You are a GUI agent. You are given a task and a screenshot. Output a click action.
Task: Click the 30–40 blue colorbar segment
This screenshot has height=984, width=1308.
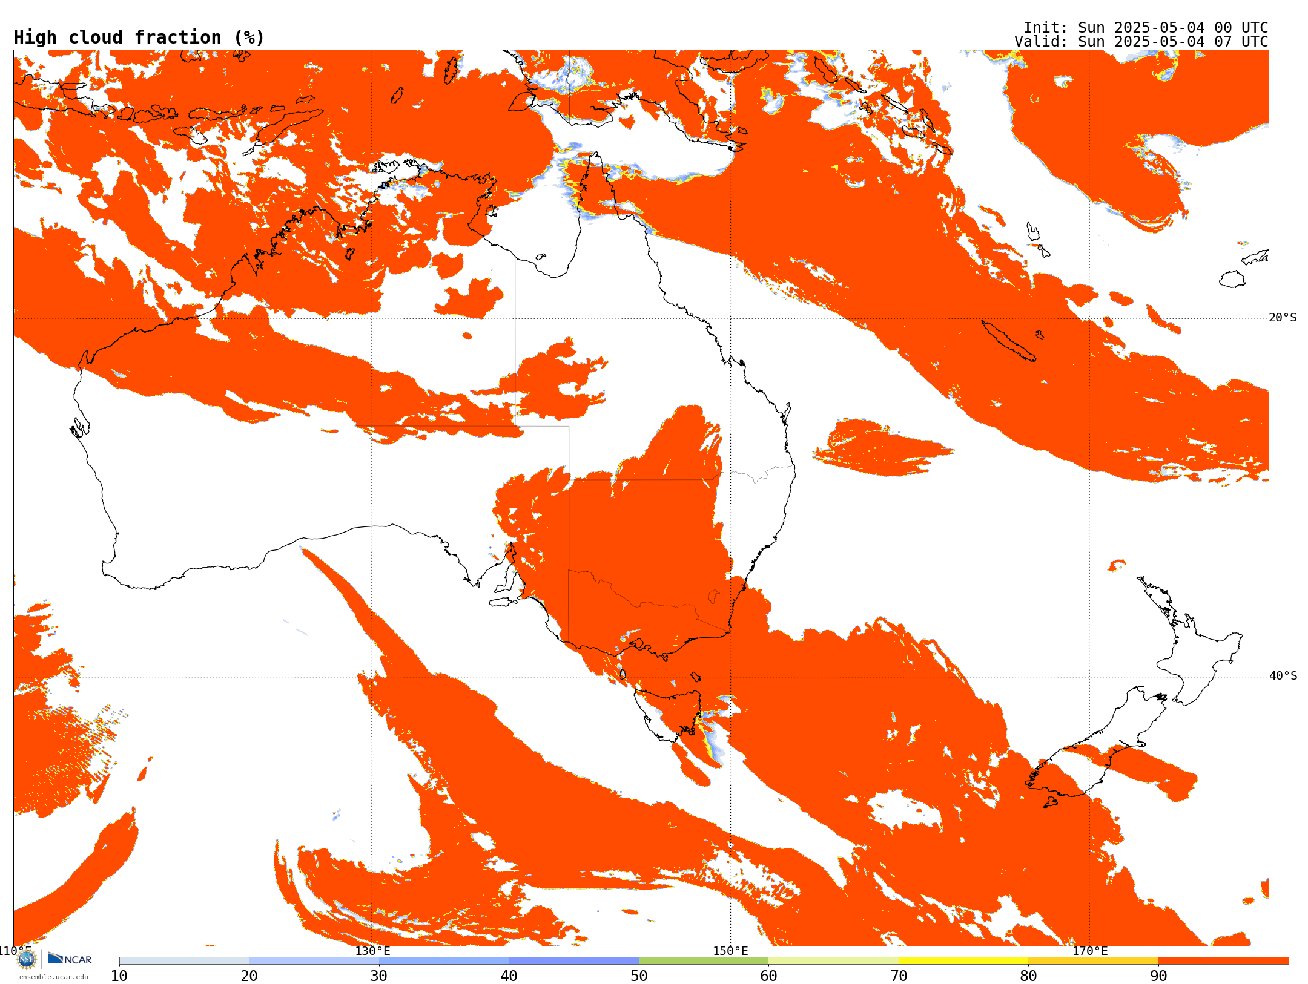click(444, 961)
